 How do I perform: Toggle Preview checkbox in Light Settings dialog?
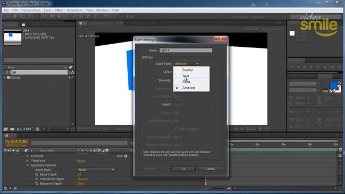tap(141, 169)
